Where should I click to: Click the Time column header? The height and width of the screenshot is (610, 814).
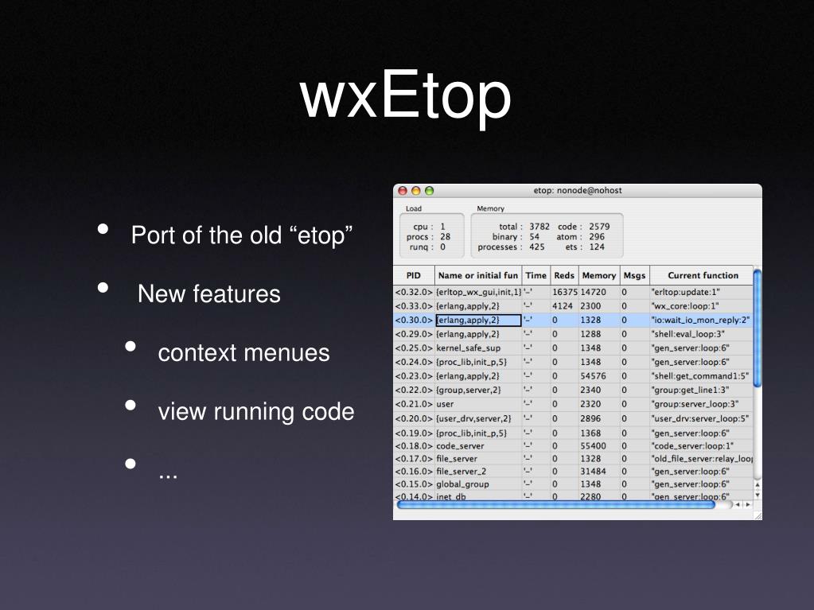tap(536, 275)
